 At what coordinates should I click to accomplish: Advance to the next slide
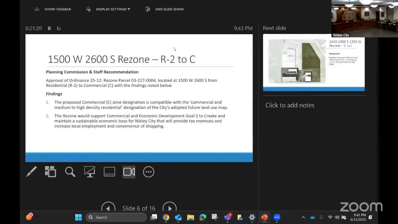(169, 208)
